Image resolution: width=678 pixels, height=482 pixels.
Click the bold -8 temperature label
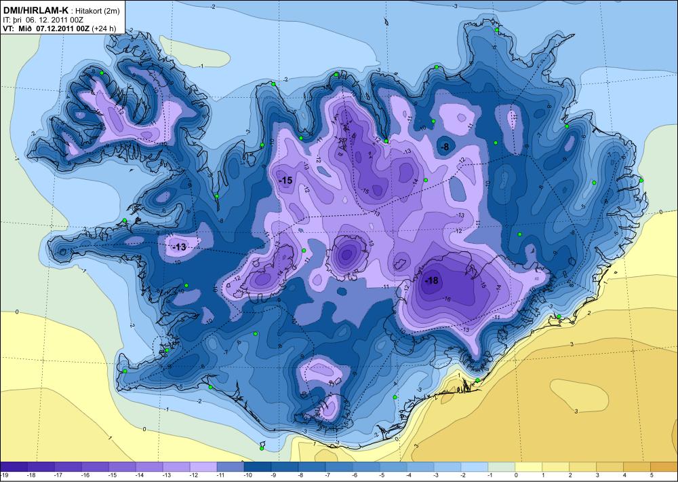[445, 147]
